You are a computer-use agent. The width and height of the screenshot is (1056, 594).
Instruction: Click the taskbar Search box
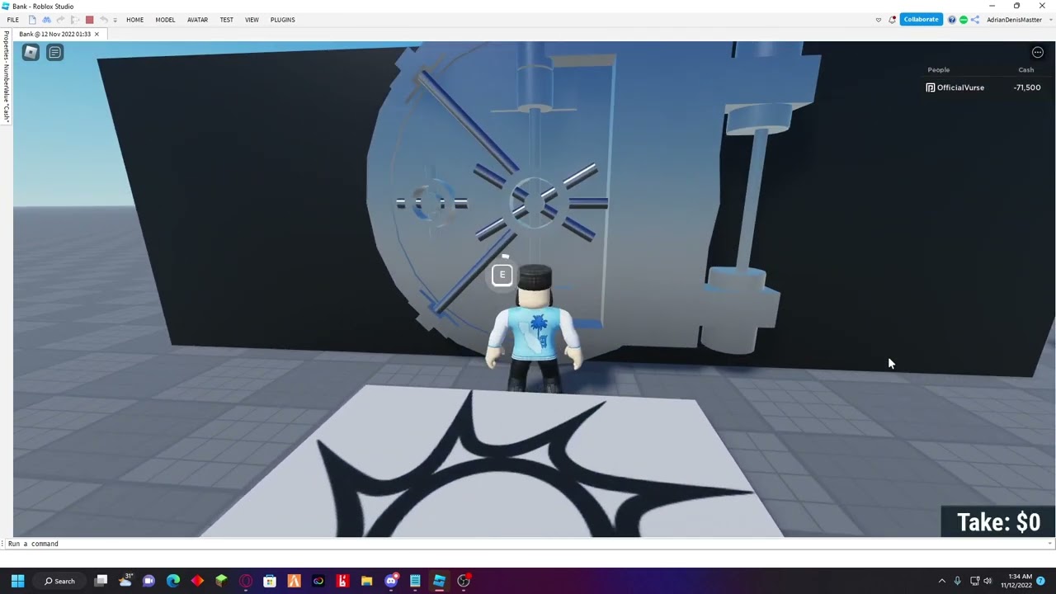point(60,581)
